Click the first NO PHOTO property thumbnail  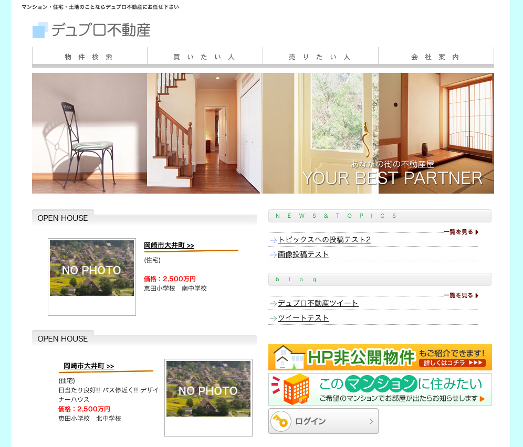pyautogui.click(x=92, y=269)
